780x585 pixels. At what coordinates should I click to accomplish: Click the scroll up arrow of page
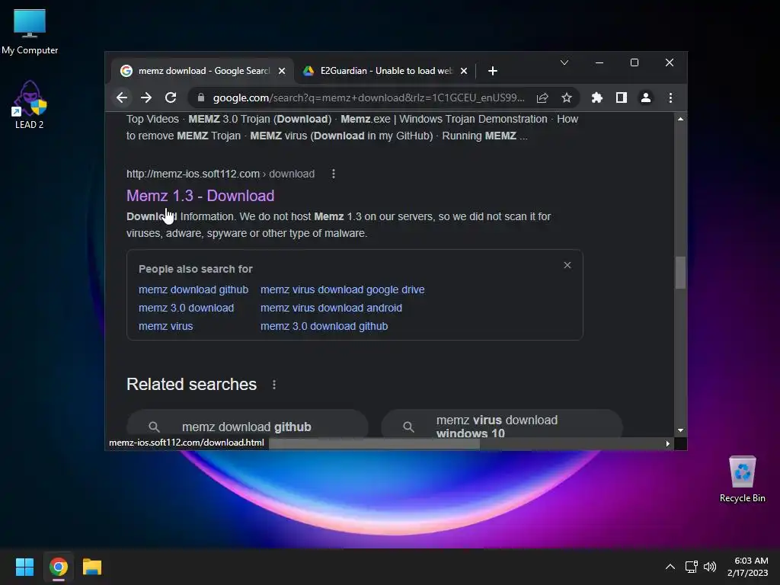pyautogui.click(x=680, y=119)
